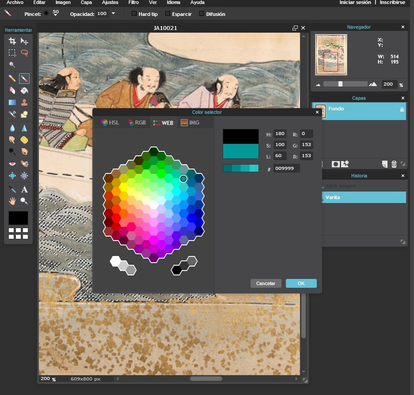Open the Imagen menu
Viewport: 414px width, 395px height.
[63, 2]
